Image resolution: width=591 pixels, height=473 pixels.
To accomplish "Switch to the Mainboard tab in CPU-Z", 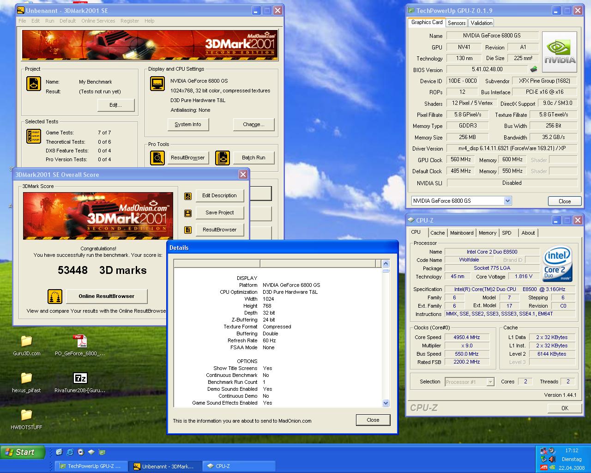I will 462,233.
